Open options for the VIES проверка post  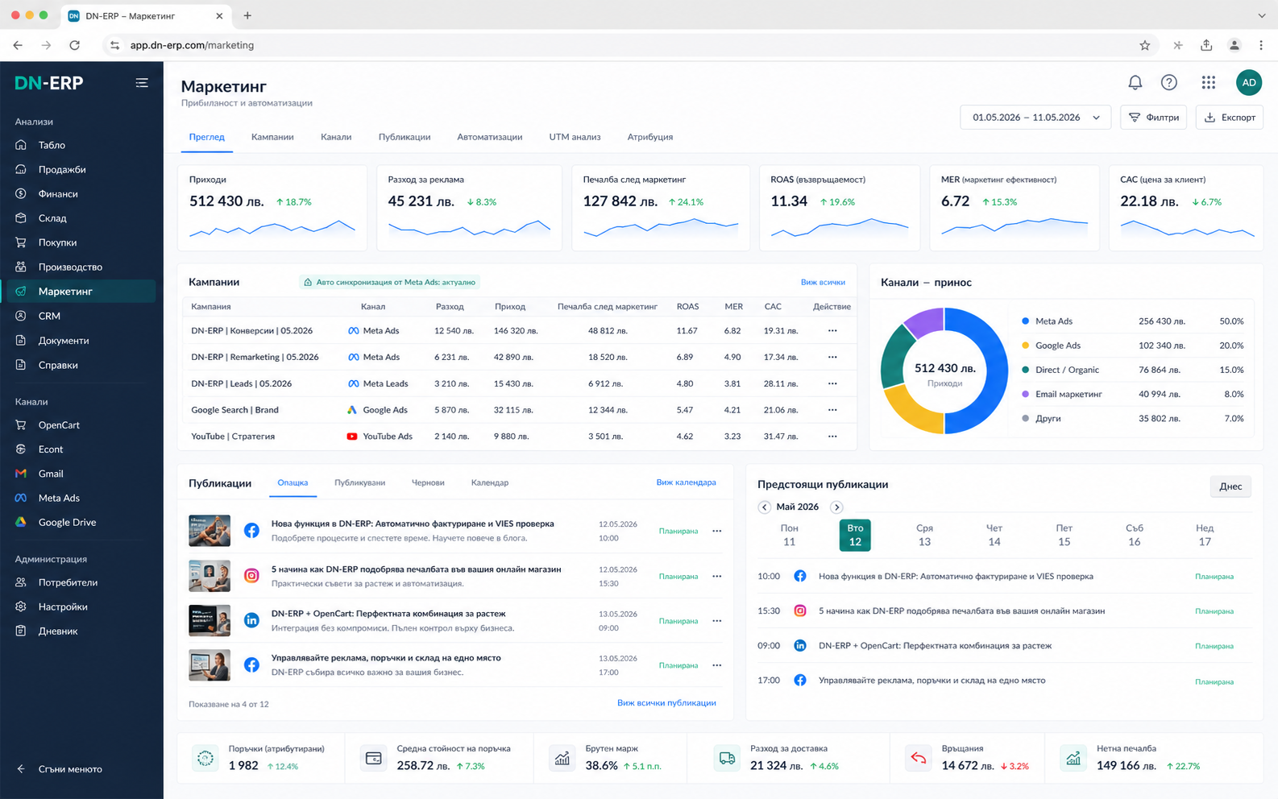(x=716, y=531)
